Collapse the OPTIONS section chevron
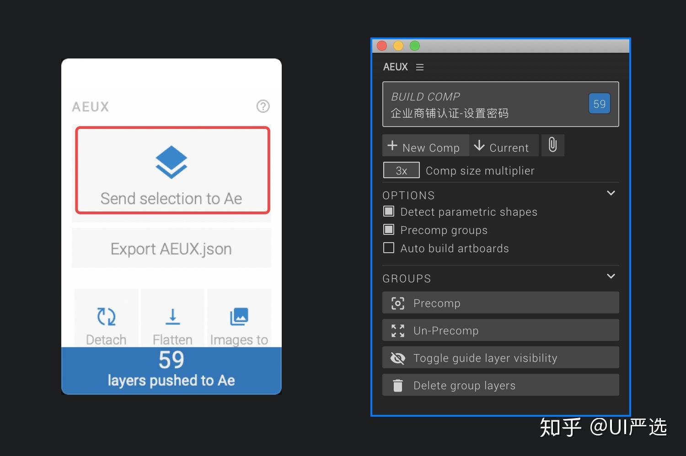 point(611,193)
